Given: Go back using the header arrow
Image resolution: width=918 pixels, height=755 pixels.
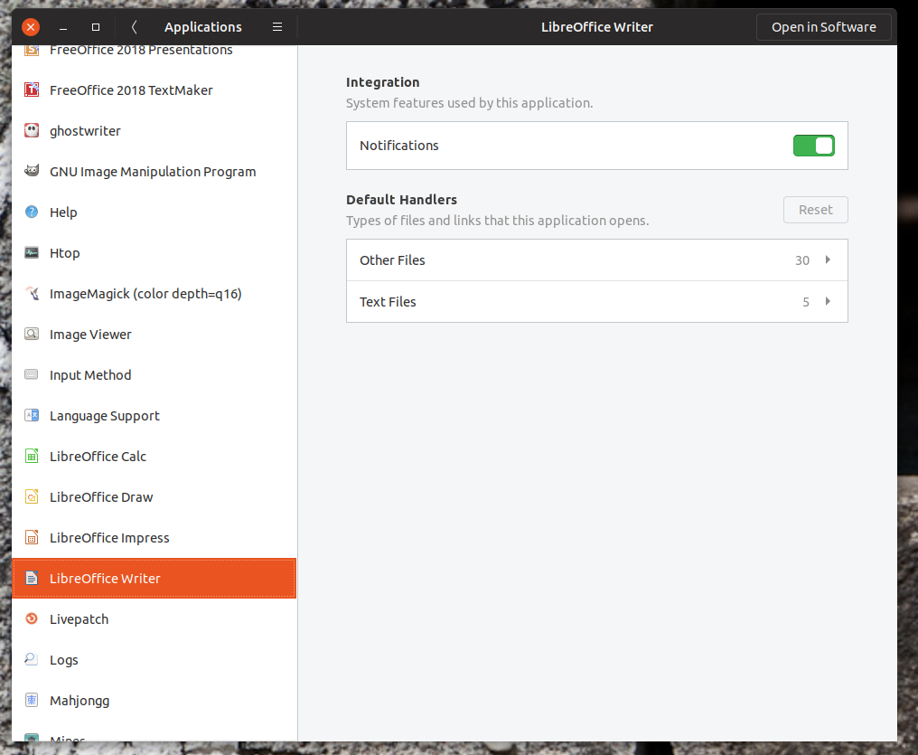Looking at the screenshot, I should coord(134,27).
